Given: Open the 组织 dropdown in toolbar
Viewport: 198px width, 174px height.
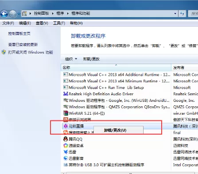Looking at the screenshot, I should click(71, 59).
